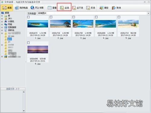Expand the 控制面板 tree node
Image resolution: width=151 pixels, height=113 pixels.
pyautogui.click(x=2, y=27)
